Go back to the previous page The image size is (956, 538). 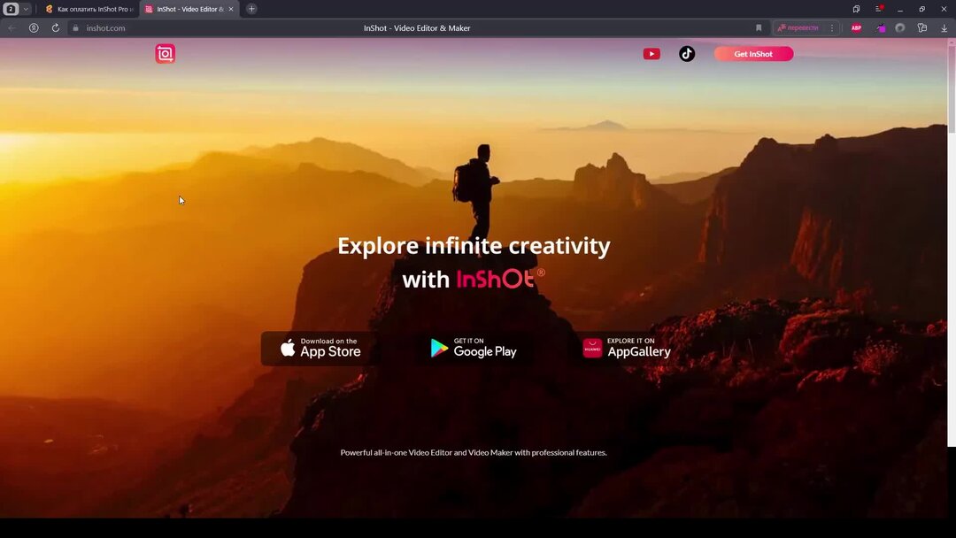[12, 28]
